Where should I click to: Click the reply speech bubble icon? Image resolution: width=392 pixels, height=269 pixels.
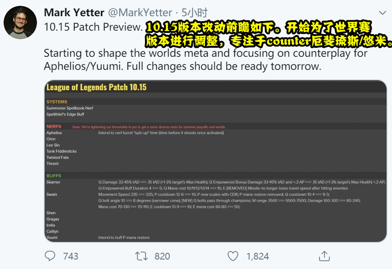(50, 256)
